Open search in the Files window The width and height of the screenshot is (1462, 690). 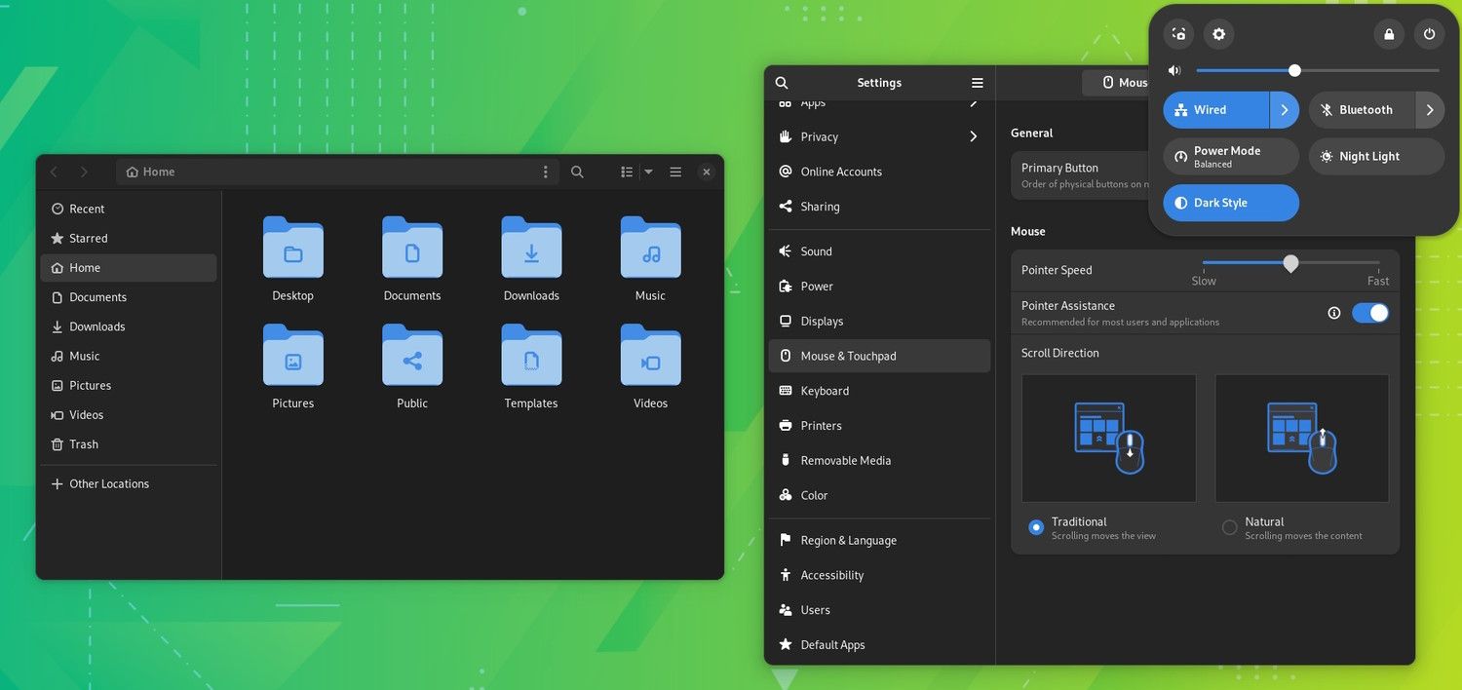click(577, 171)
